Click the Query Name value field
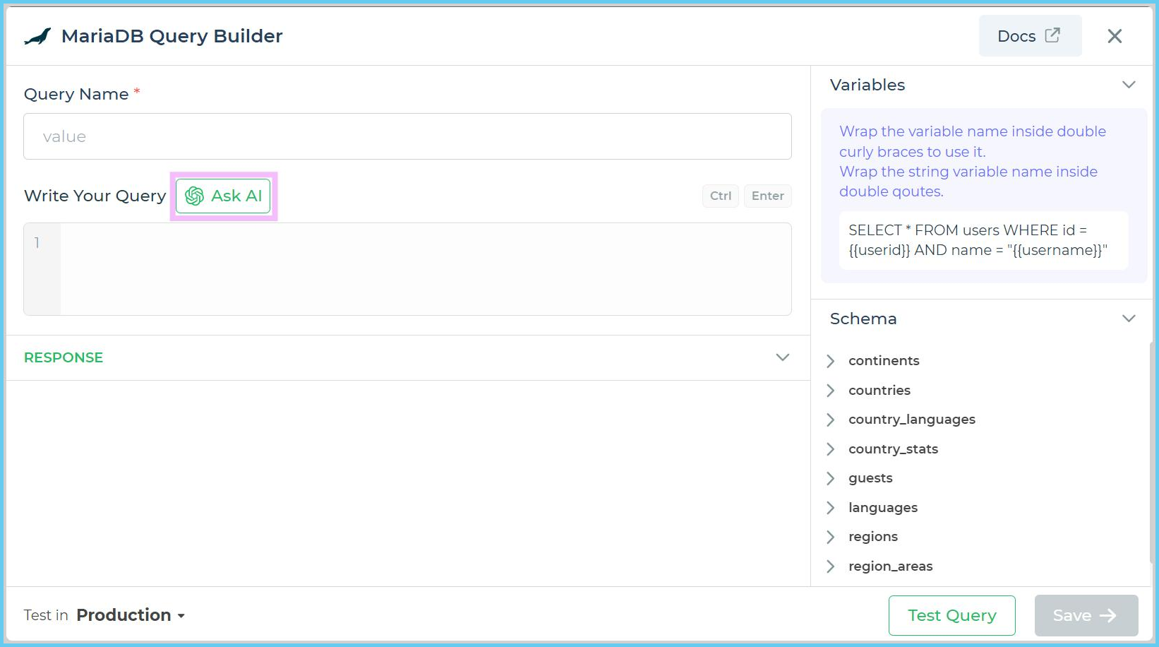This screenshot has width=1159, height=647. 407,136
